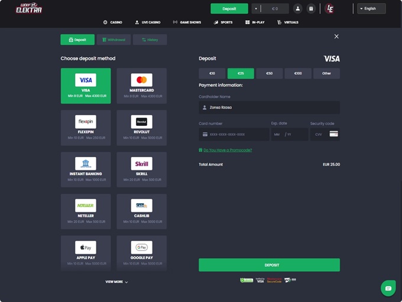Select the €100 amount
This screenshot has height=302, width=402.
tap(298, 73)
